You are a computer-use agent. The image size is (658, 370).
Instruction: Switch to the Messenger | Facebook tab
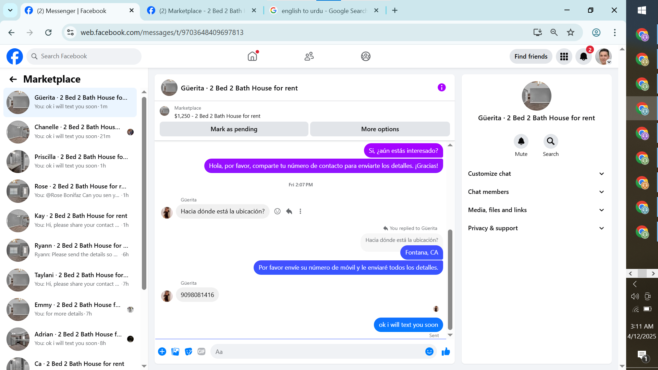click(80, 11)
